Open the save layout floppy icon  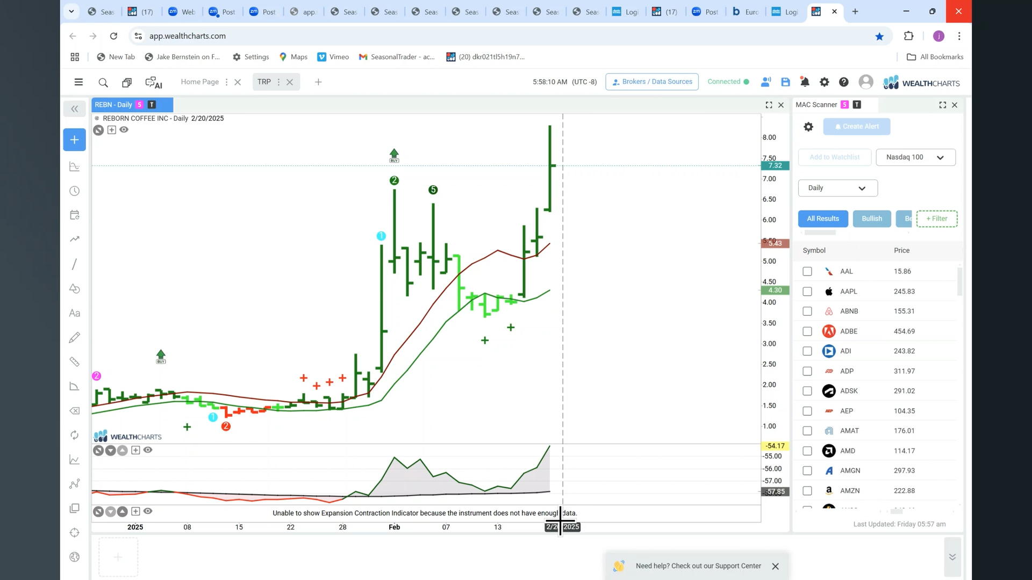pyautogui.click(x=785, y=82)
